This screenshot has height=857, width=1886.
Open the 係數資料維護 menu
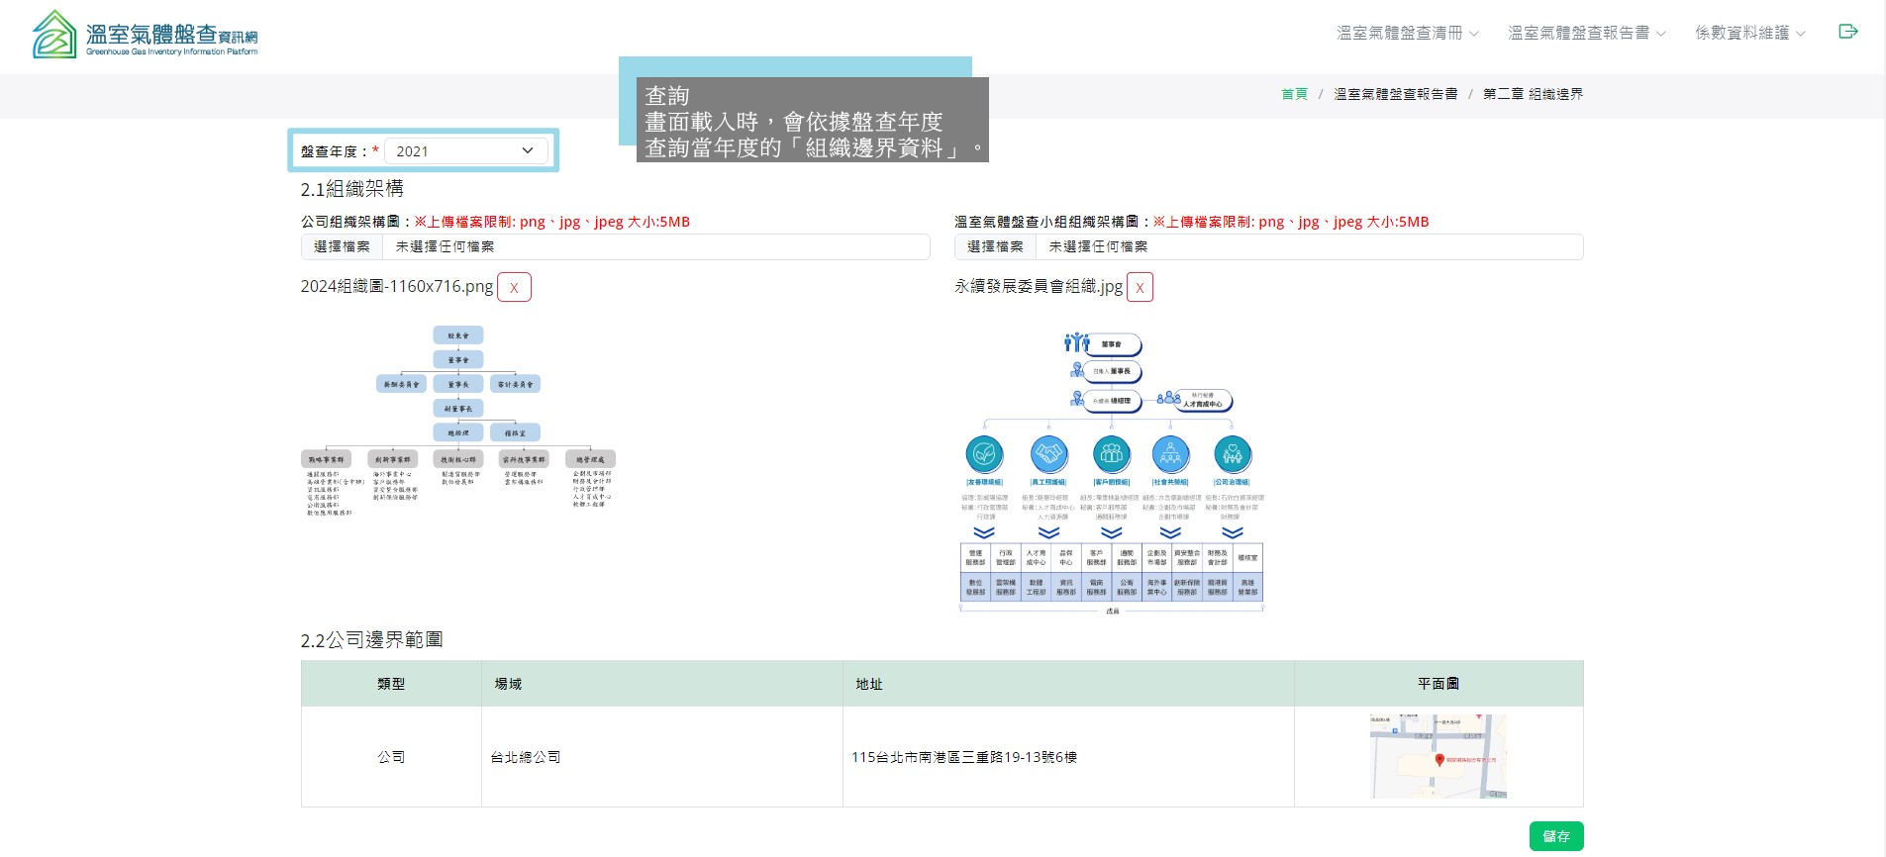pos(1749,33)
